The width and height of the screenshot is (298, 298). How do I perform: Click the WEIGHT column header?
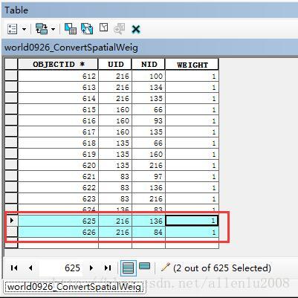(x=192, y=65)
